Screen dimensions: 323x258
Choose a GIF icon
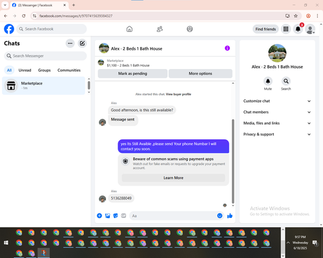click(x=123, y=215)
